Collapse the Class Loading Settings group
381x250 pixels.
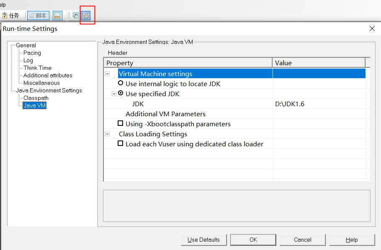click(x=108, y=134)
